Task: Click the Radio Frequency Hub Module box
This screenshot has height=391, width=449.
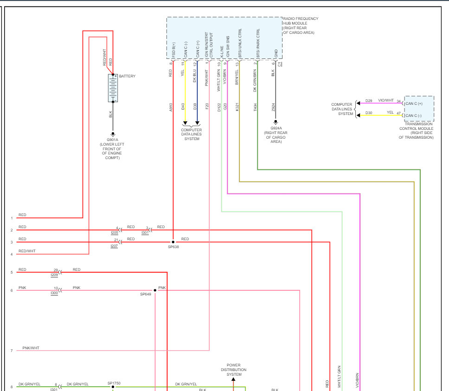Action: (x=224, y=38)
